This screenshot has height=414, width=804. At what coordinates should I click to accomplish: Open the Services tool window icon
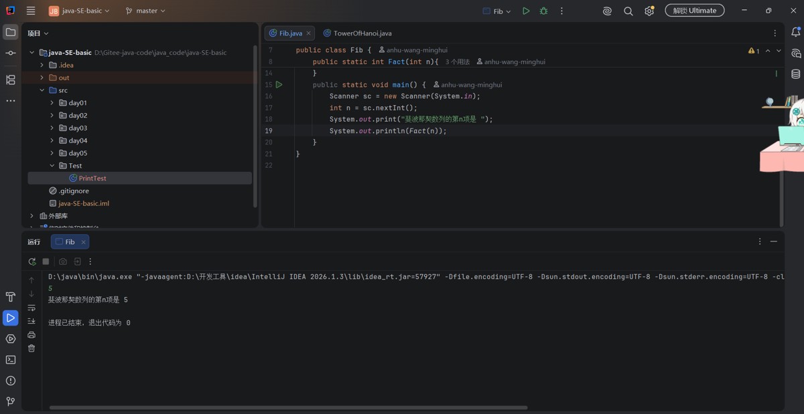point(11,338)
